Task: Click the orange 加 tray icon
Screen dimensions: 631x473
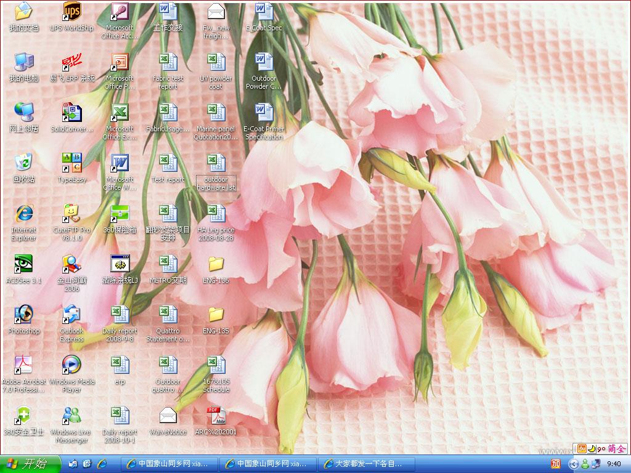Action: 556,464
